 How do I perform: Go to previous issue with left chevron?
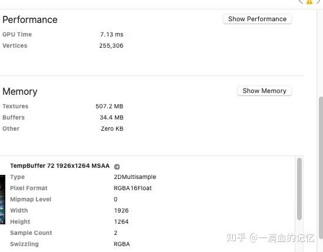click(301, 2)
